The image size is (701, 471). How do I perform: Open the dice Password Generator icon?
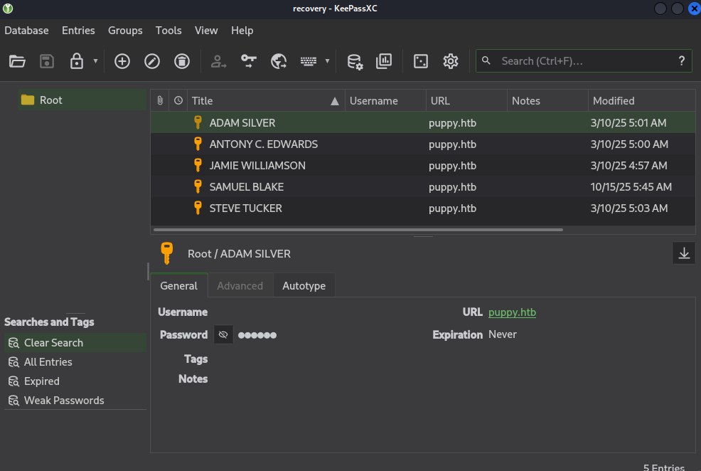click(421, 61)
